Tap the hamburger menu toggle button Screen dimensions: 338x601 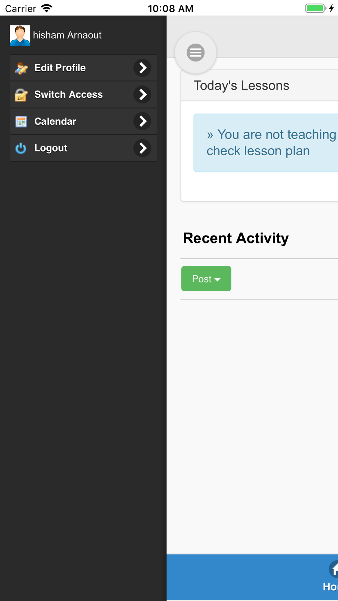(196, 53)
